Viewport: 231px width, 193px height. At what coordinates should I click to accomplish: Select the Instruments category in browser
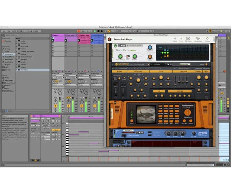[8, 54]
